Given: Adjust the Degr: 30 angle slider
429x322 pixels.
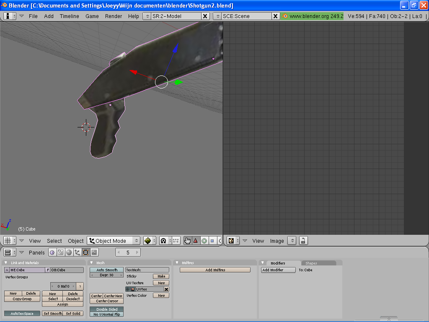Looking at the screenshot, I should pos(107,275).
